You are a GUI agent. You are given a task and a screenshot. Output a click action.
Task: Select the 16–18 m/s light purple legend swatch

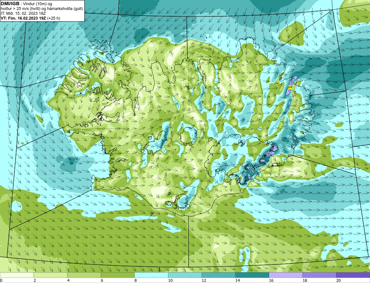(x=286, y=275)
